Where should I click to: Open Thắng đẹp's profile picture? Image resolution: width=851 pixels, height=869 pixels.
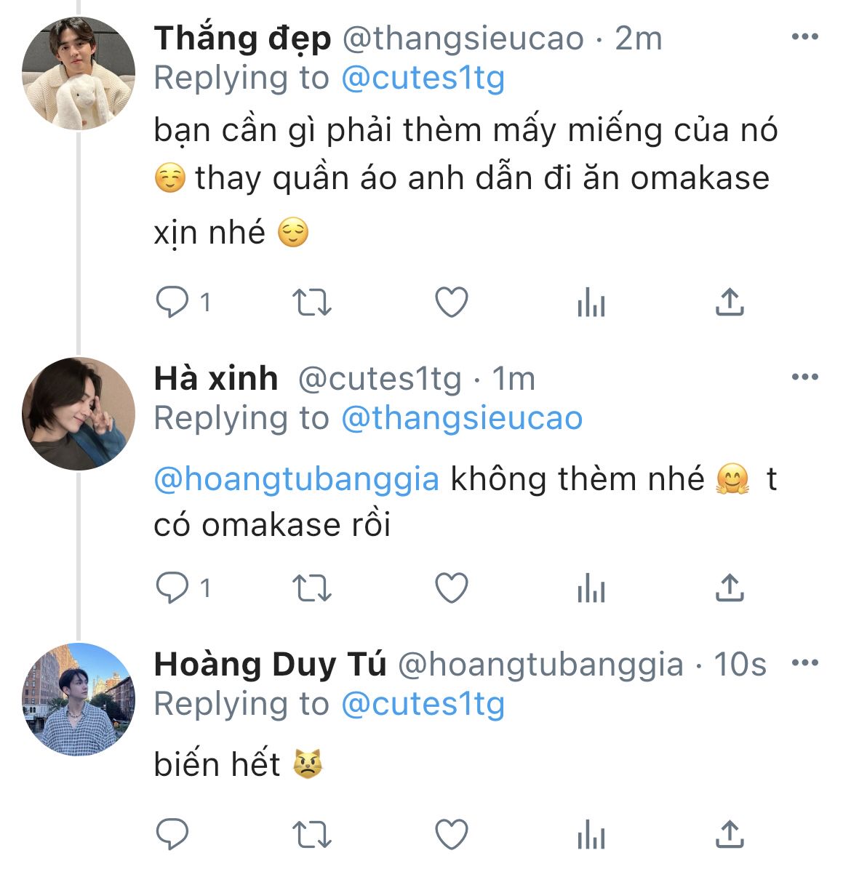[79, 74]
